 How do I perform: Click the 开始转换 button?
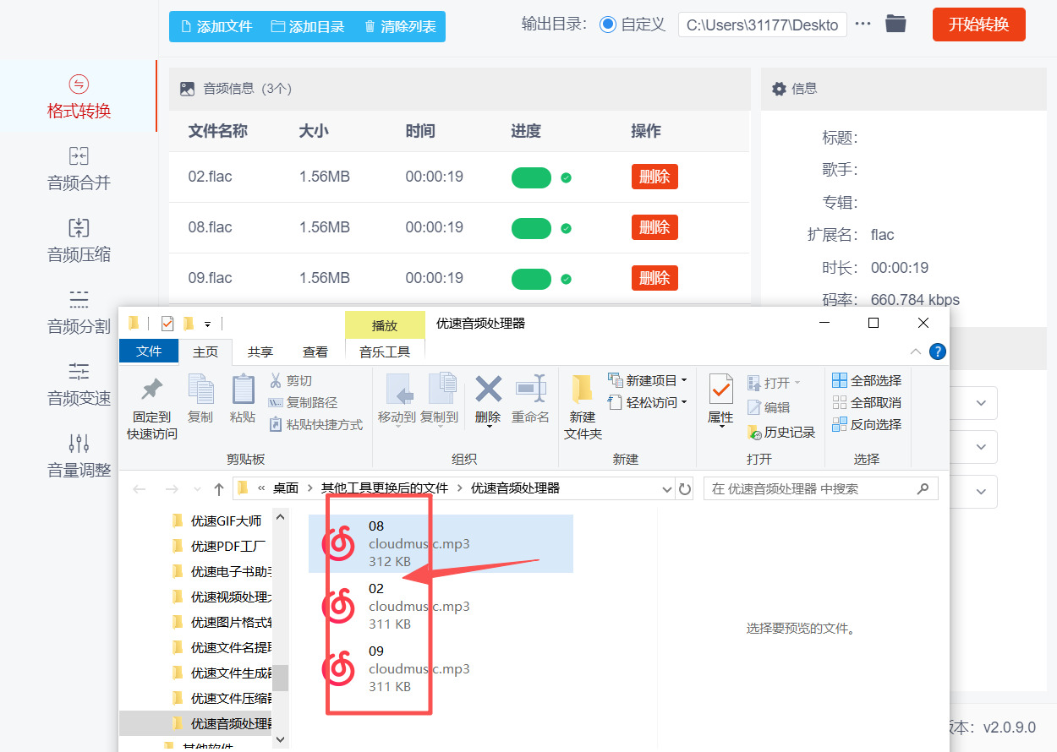point(978,25)
